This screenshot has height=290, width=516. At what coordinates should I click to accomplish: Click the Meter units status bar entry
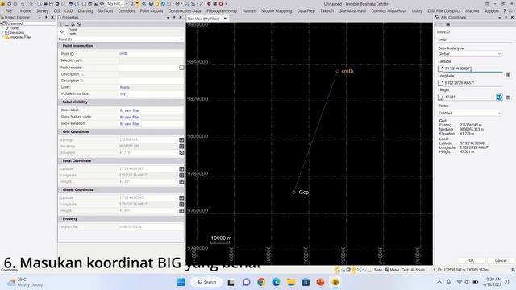(394, 270)
